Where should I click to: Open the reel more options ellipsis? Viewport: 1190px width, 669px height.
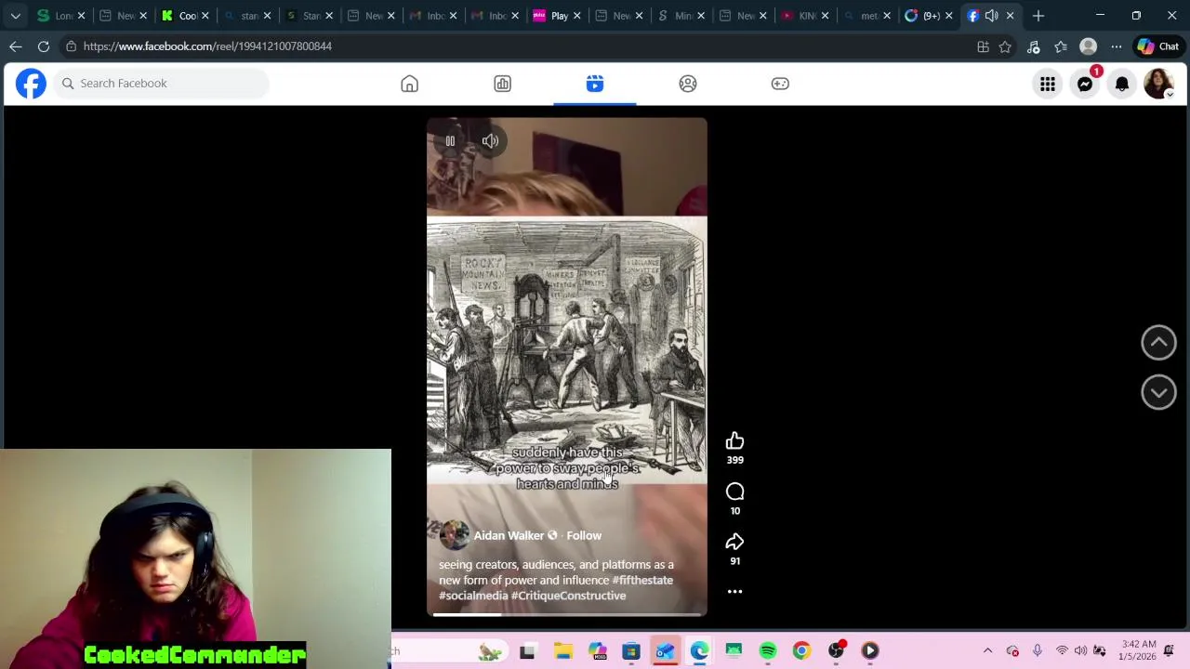(734, 592)
